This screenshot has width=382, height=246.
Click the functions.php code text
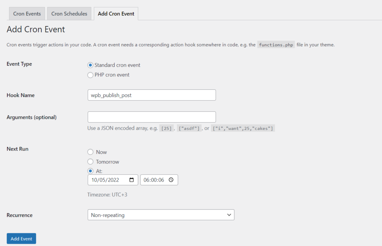pos(276,45)
